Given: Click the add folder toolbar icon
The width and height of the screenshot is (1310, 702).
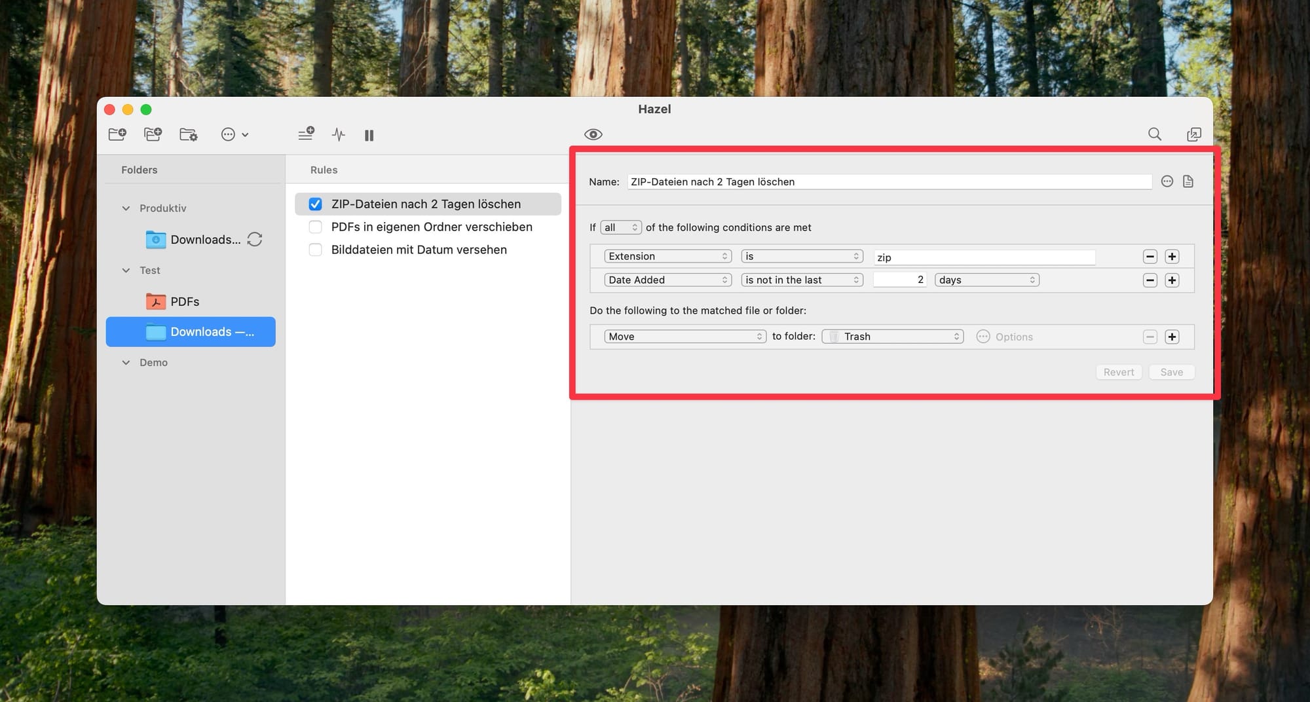Looking at the screenshot, I should pos(117,134).
